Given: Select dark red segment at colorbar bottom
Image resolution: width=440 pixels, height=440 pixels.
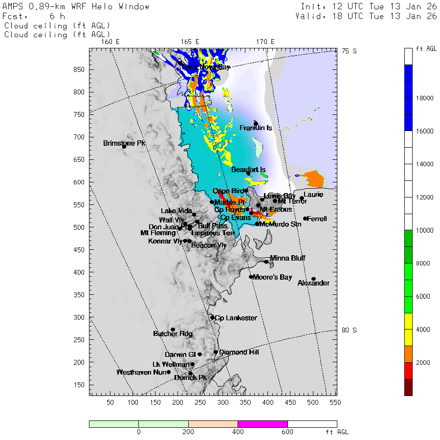Looking at the screenshot, I should click(408, 387).
